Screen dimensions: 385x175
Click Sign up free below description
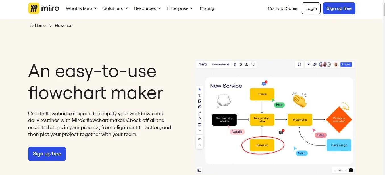[x=47, y=154]
